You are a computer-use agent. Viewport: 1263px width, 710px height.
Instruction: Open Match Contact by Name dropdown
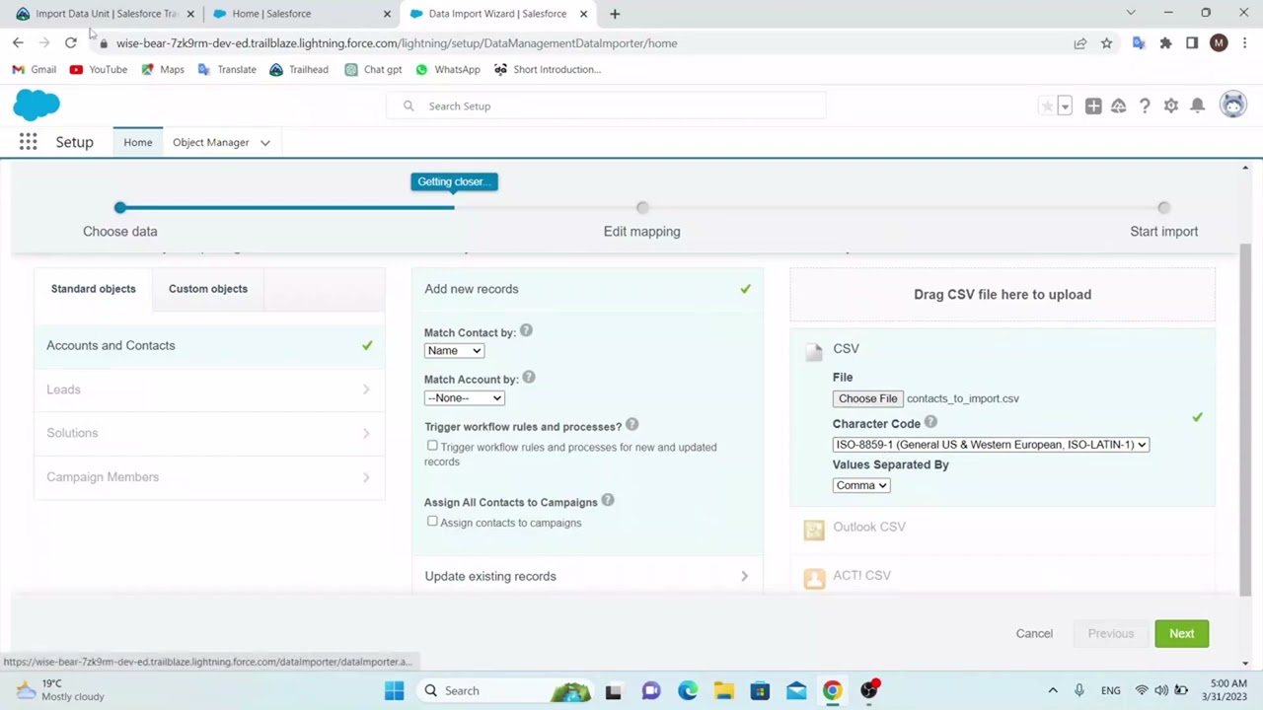(454, 350)
